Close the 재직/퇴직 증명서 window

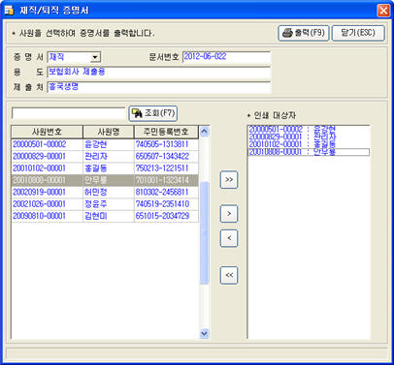point(383,11)
